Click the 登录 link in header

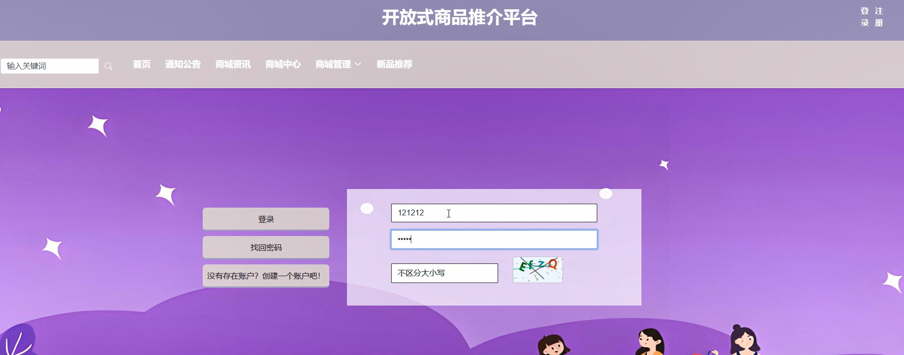click(865, 17)
